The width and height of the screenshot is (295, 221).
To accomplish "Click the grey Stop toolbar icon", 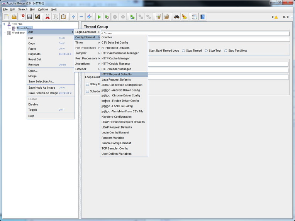I will pyautogui.click(x=115, y=17).
